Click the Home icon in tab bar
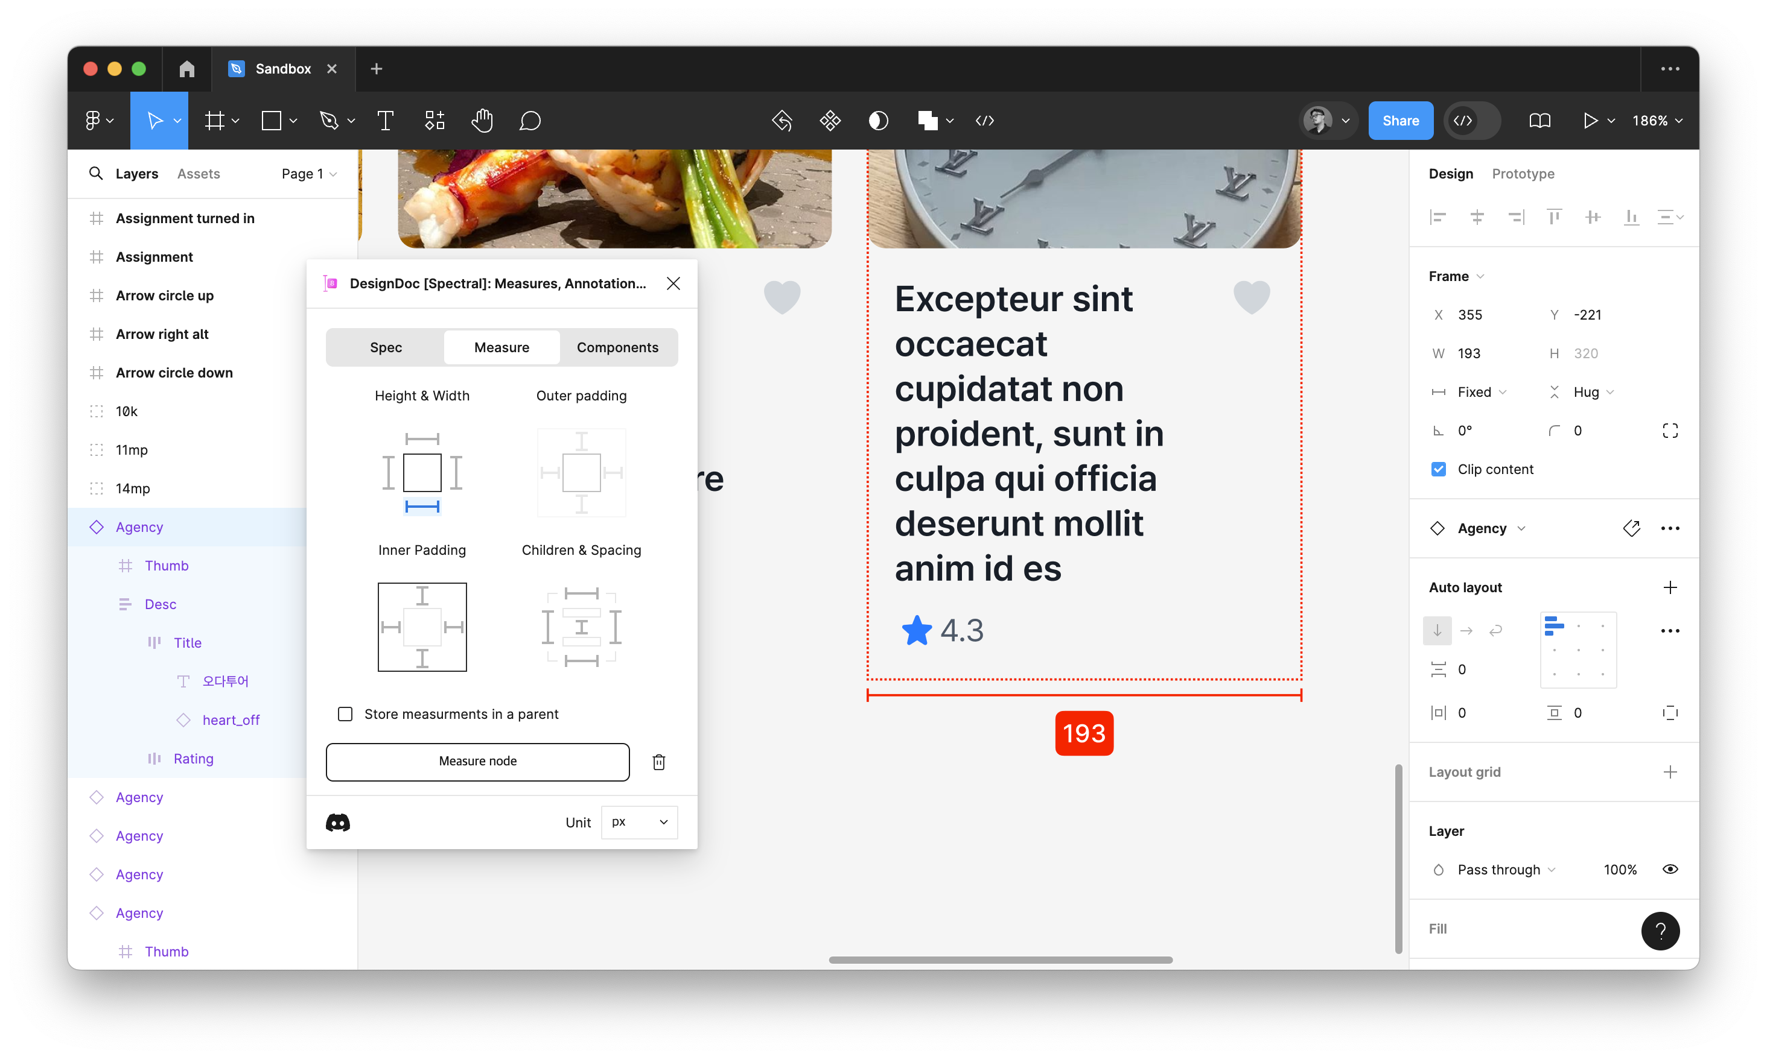The height and width of the screenshot is (1059, 1767). tap(187, 69)
